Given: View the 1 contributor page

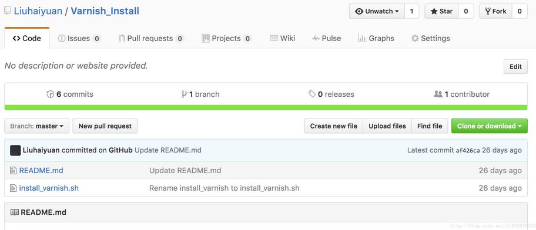Looking at the screenshot, I should point(462,94).
